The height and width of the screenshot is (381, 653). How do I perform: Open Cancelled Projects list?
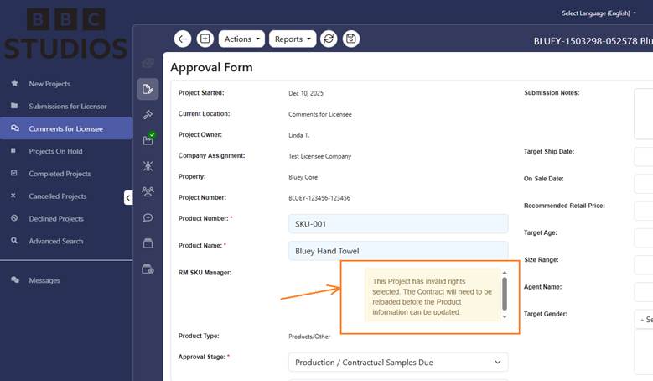click(58, 196)
